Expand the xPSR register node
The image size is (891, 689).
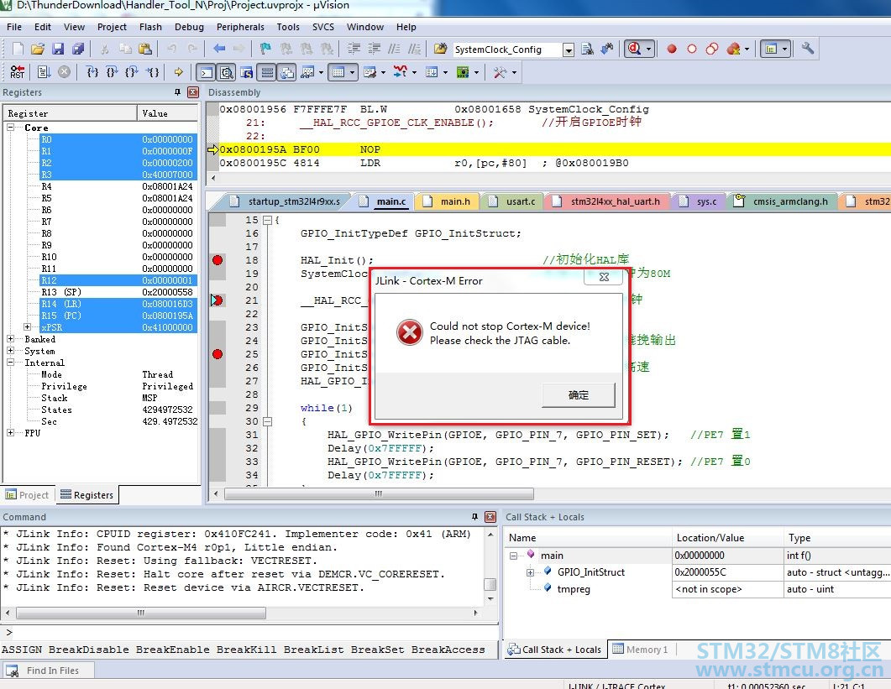pos(27,326)
